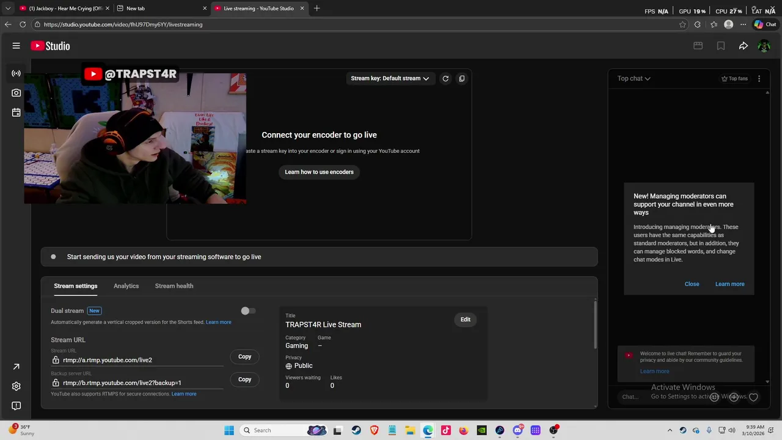Open Learn more in live chat welcome
Viewport: 782px width, 440px height.
pyautogui.click(x=654, y=372)
